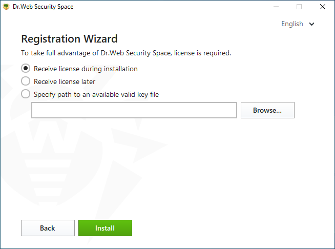Screen dimensions: 335x249
Task: Close the Dr.Web Security Space window
Action: pos(323,7)
